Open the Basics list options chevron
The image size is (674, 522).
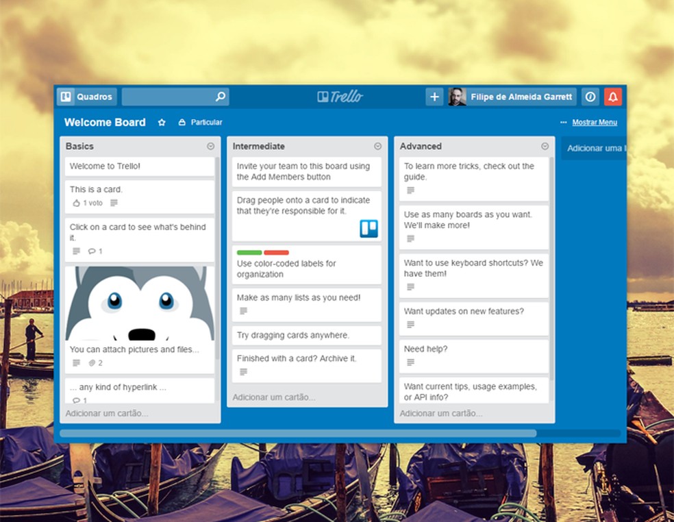[210, 146]
